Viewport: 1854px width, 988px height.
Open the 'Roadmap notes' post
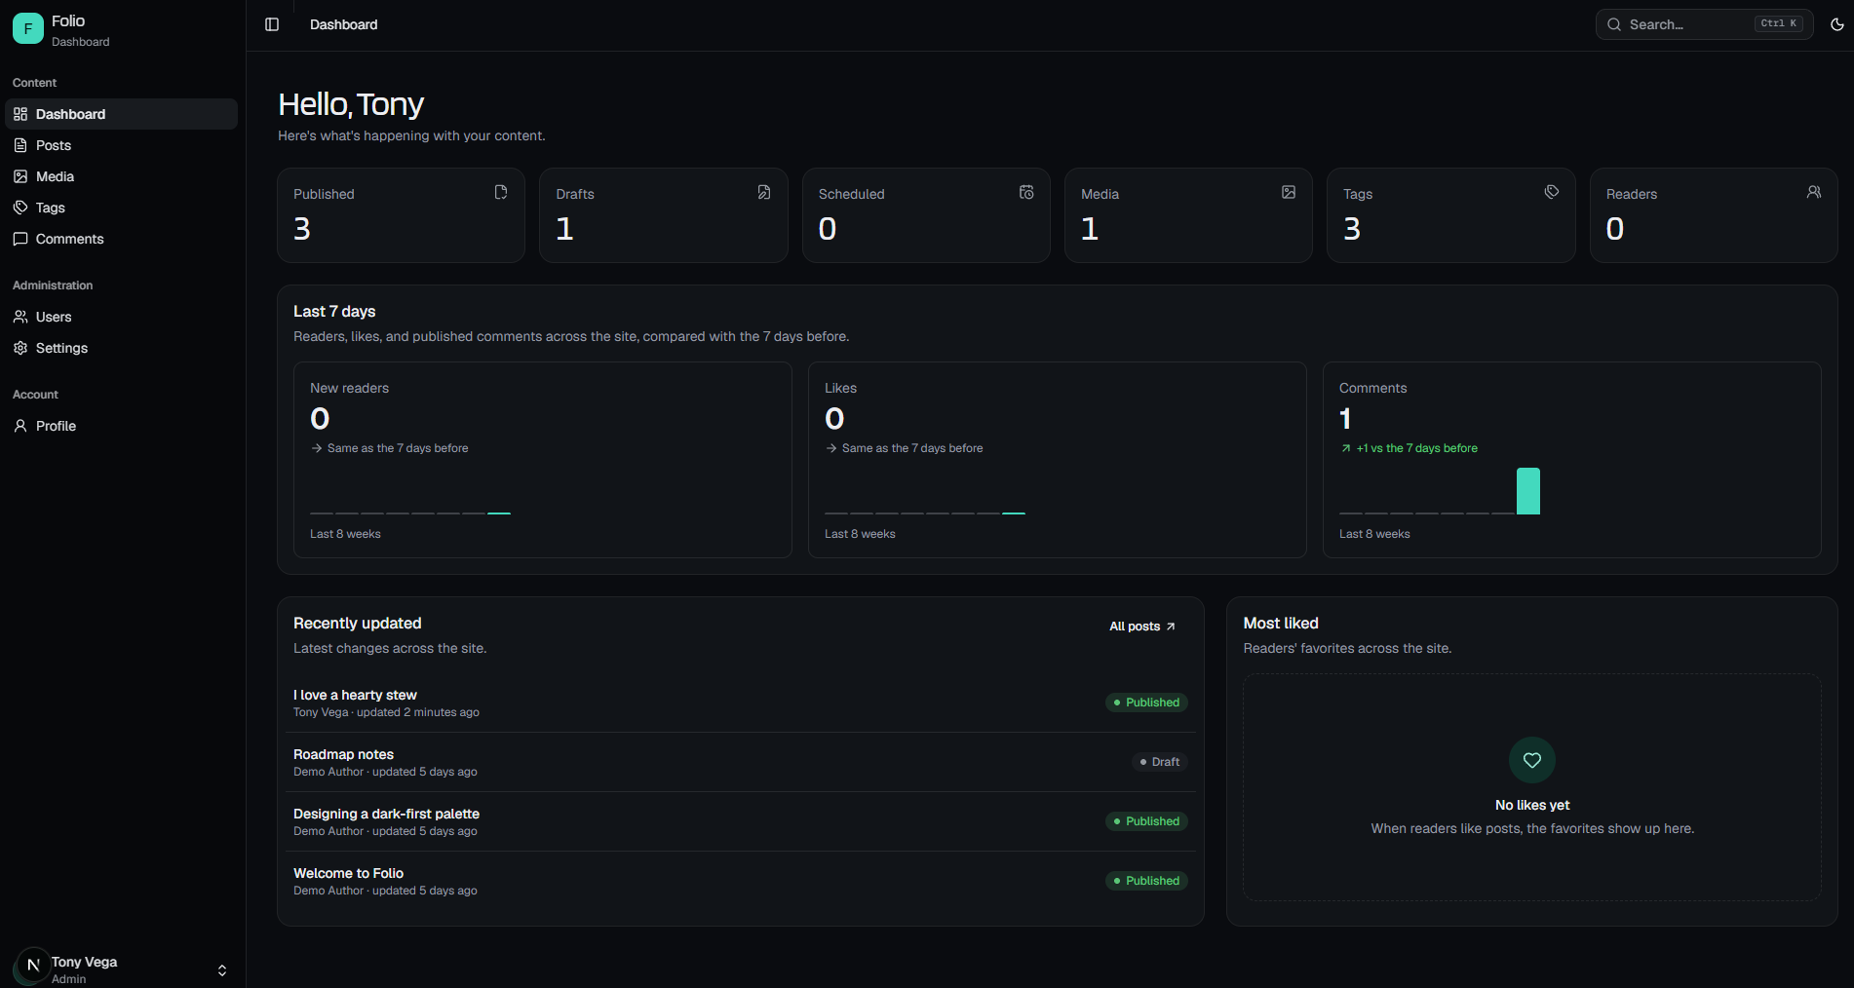[x=343, y=754]
